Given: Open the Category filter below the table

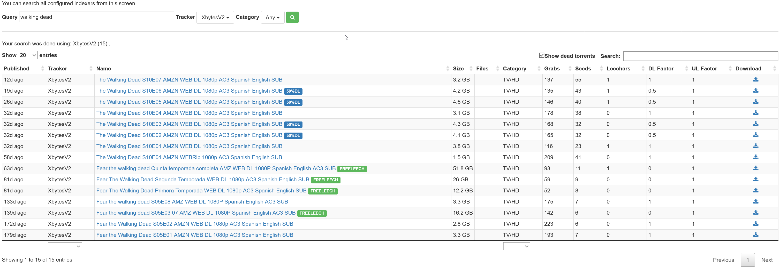Looking at the screenshot, I should pos(516,246).
